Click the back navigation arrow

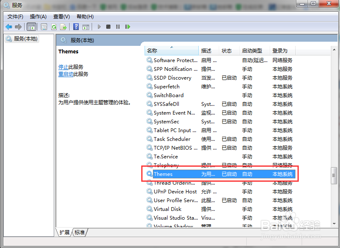9,27
